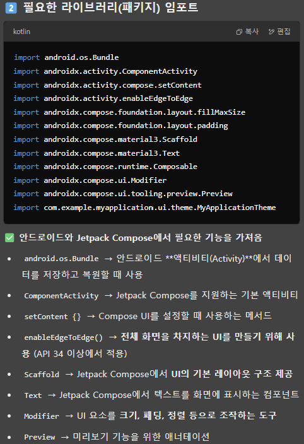Viewport: 304px width, 444px height.
Task: Click the inline code android.os.Bundle in bullet list
Action: point(61,259)
